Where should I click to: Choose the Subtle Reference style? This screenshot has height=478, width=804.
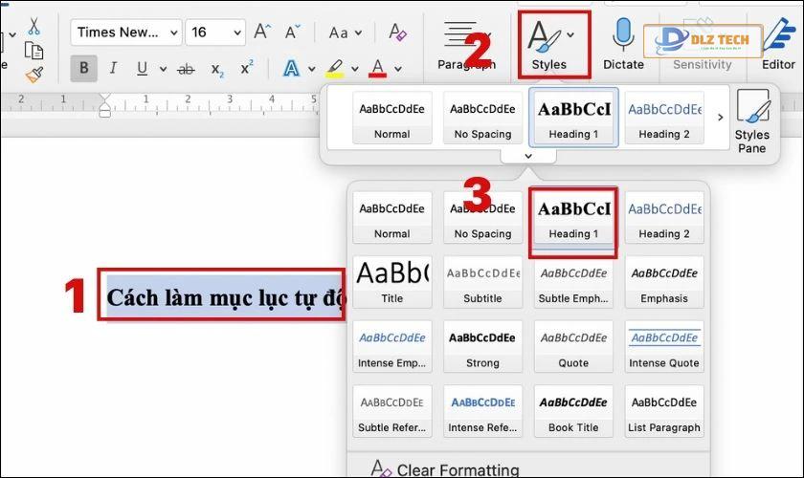tap(391, 411)
